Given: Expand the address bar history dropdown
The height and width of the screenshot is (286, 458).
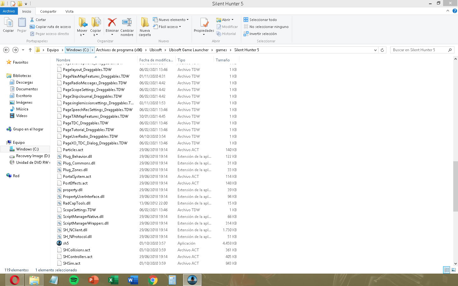Looking at the screenshot, I should (x=376, y=50).
